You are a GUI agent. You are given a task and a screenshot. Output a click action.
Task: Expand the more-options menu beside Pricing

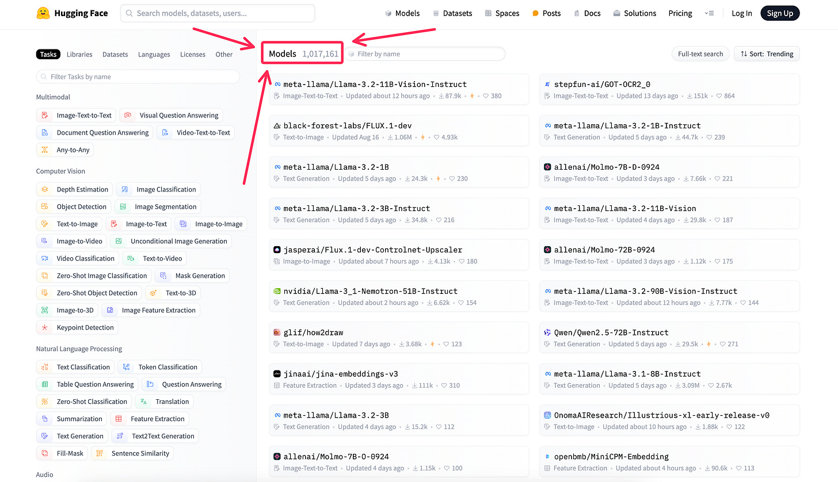tap(709, 13)
